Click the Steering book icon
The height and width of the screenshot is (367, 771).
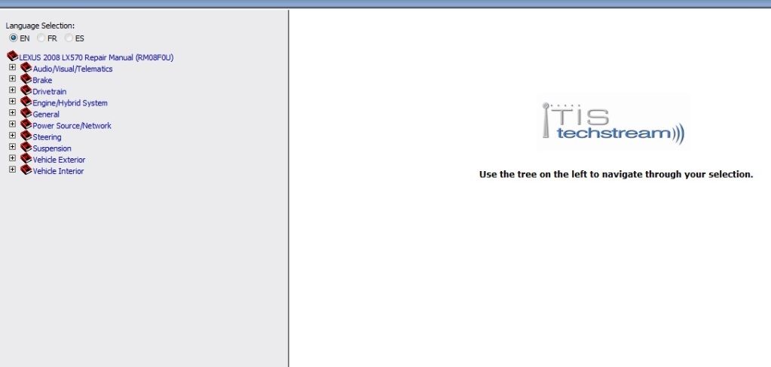point(26,136)
